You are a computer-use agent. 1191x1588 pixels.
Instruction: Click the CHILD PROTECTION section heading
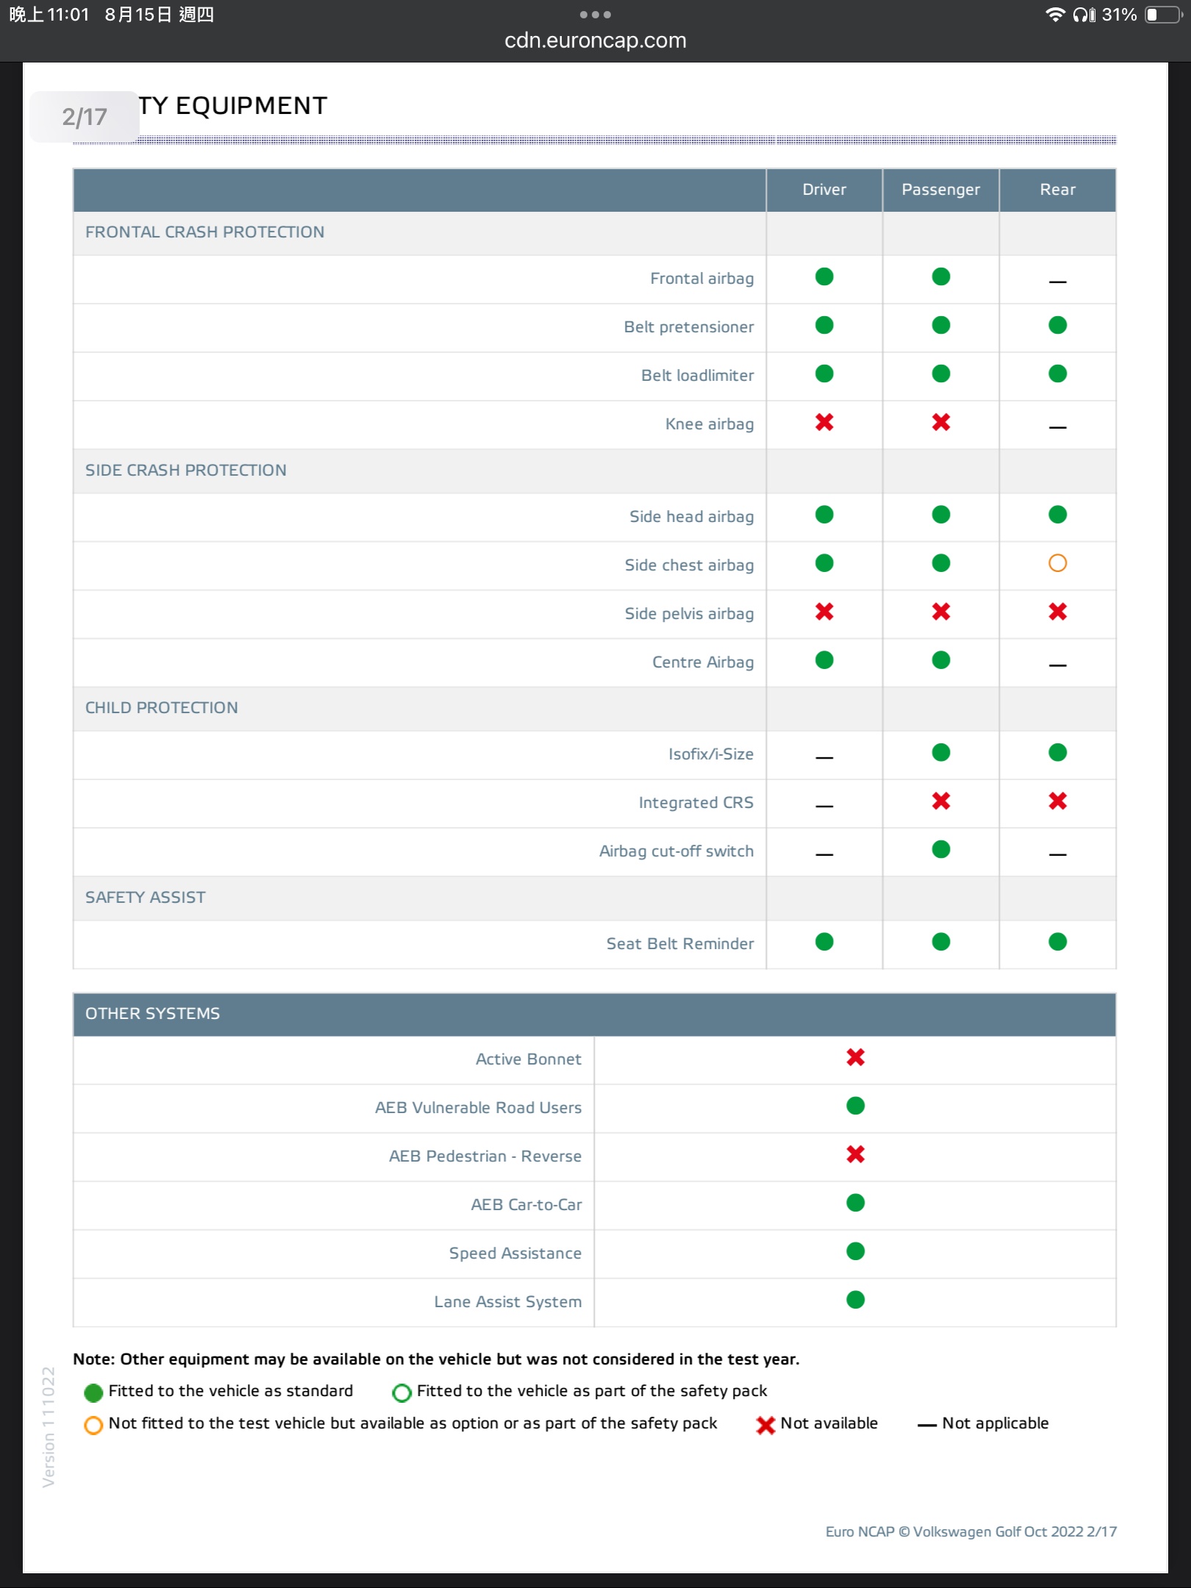[161, 708]
